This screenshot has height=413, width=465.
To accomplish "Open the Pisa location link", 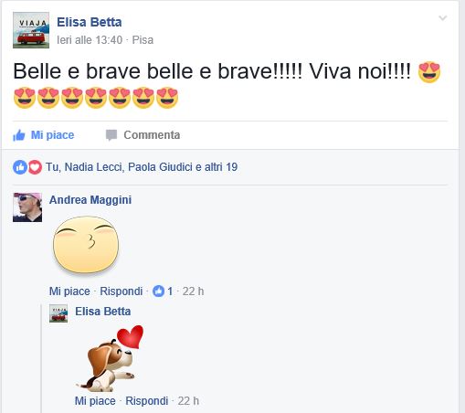I will pyautogui.click(x=143, y=40).
